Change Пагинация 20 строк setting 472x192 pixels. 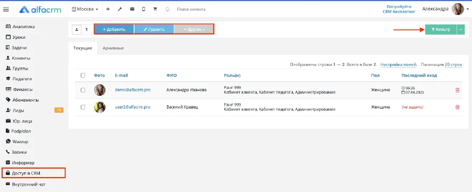(x=453, y=64)
